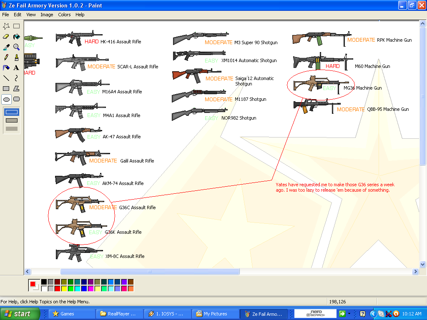Open the File menu
The width and height of the screenshot is (427, 320).
[5, 15]
